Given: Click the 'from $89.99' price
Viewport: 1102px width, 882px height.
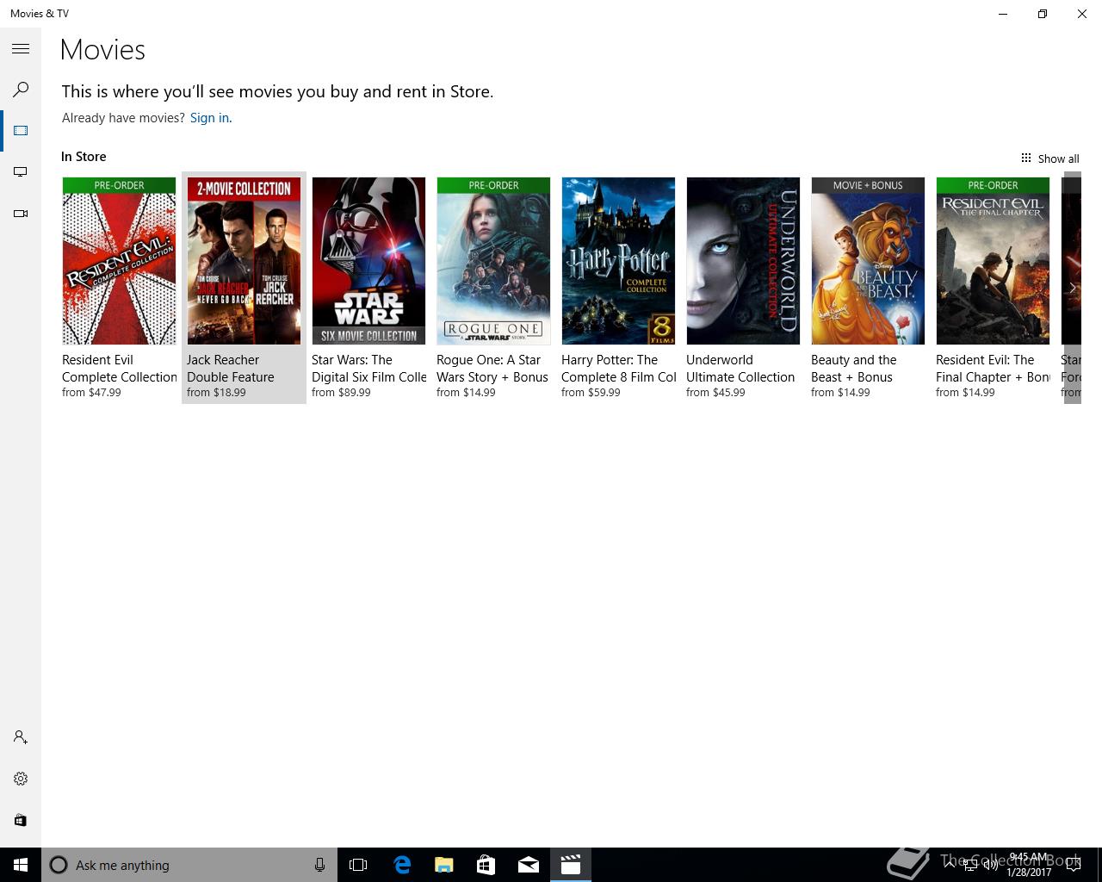Looking at the screenshot, I should coord(341,393).
